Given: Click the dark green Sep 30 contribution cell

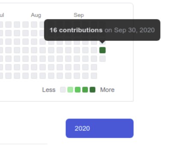Looking at the screenshot, I should (103, 50).
